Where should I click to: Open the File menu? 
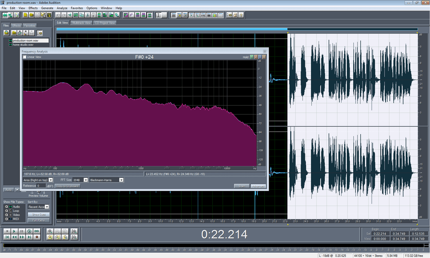(x=4, y=8)
